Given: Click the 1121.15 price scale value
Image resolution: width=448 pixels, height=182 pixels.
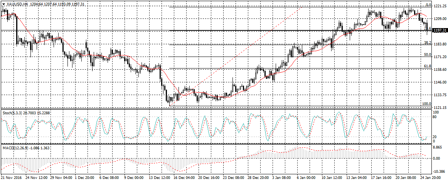Looking at the screenshot, I should (439, 107).
